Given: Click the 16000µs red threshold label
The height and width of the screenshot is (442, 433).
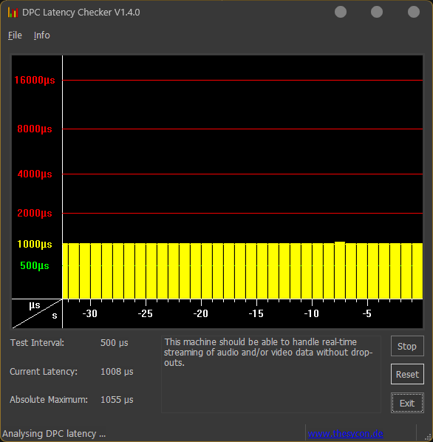Looking at the screenshot, I should point(35,80).
